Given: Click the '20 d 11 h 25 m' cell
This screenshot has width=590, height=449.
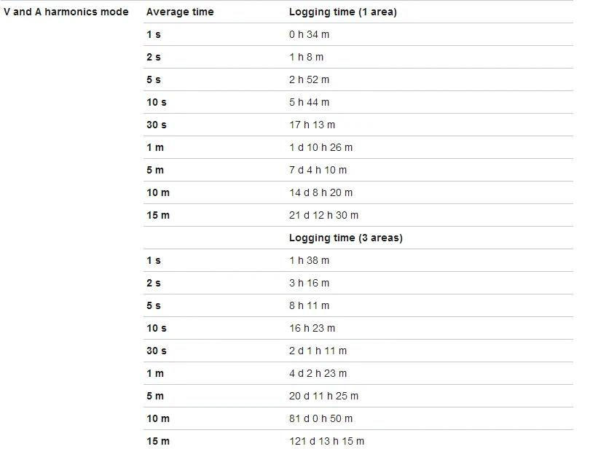Looking at the screenshot, I should (323, 397).
